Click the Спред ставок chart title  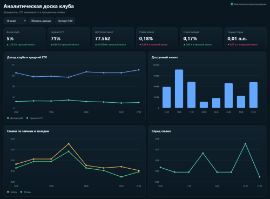(x=161, y=131)
